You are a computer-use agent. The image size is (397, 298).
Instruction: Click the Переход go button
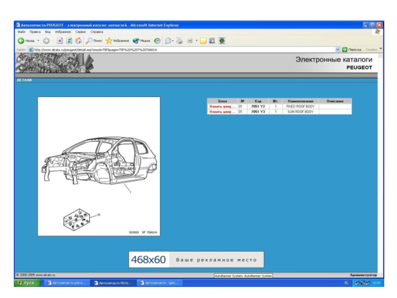[352, 50]
